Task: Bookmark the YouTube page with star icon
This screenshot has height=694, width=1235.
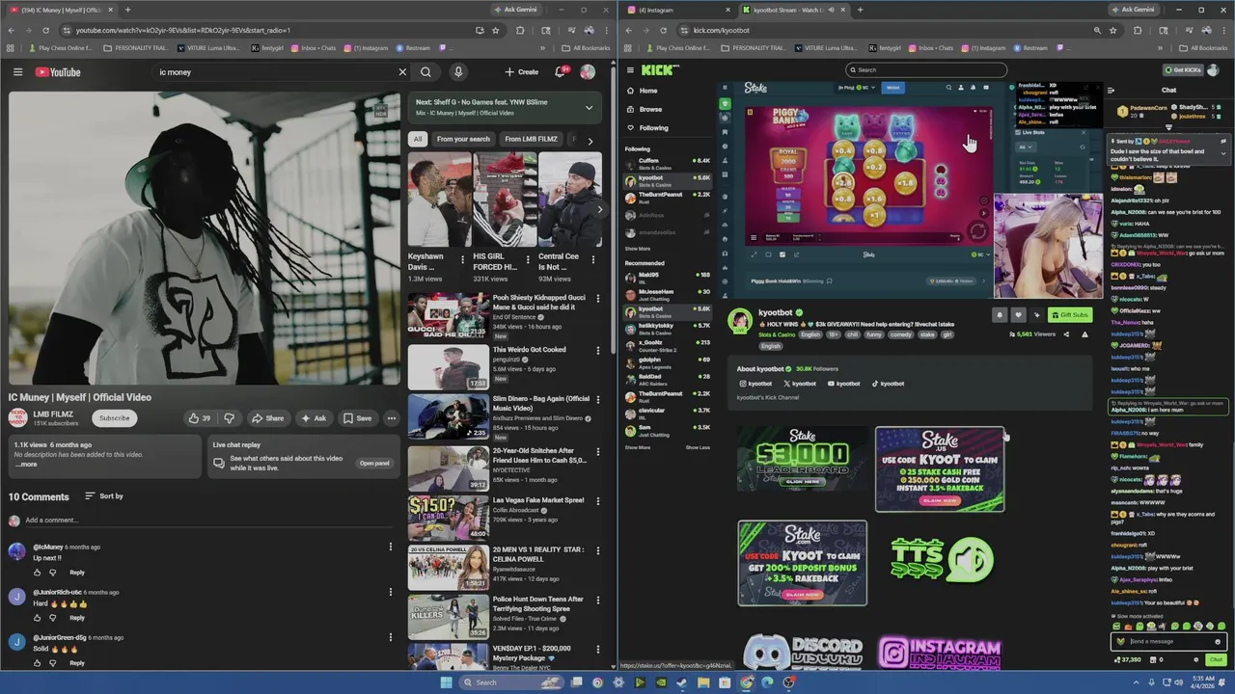Action: [495, 30]
